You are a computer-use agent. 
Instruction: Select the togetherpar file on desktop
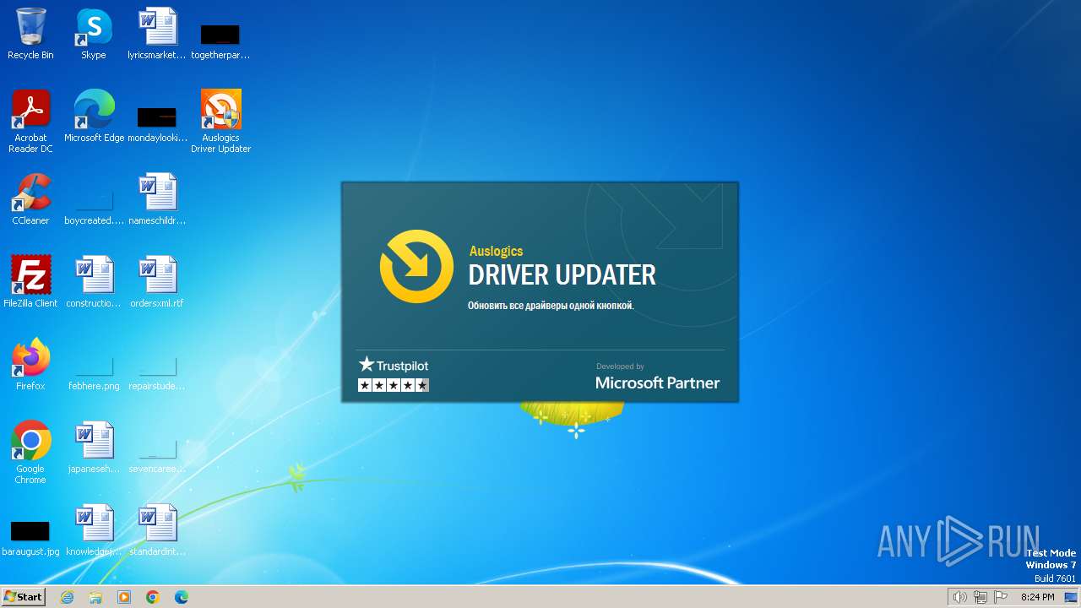[x=220, y=41]
